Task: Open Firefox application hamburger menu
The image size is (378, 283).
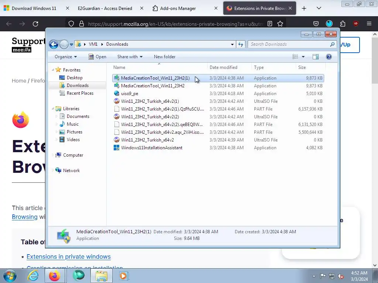Action: [x=369, y=24]
